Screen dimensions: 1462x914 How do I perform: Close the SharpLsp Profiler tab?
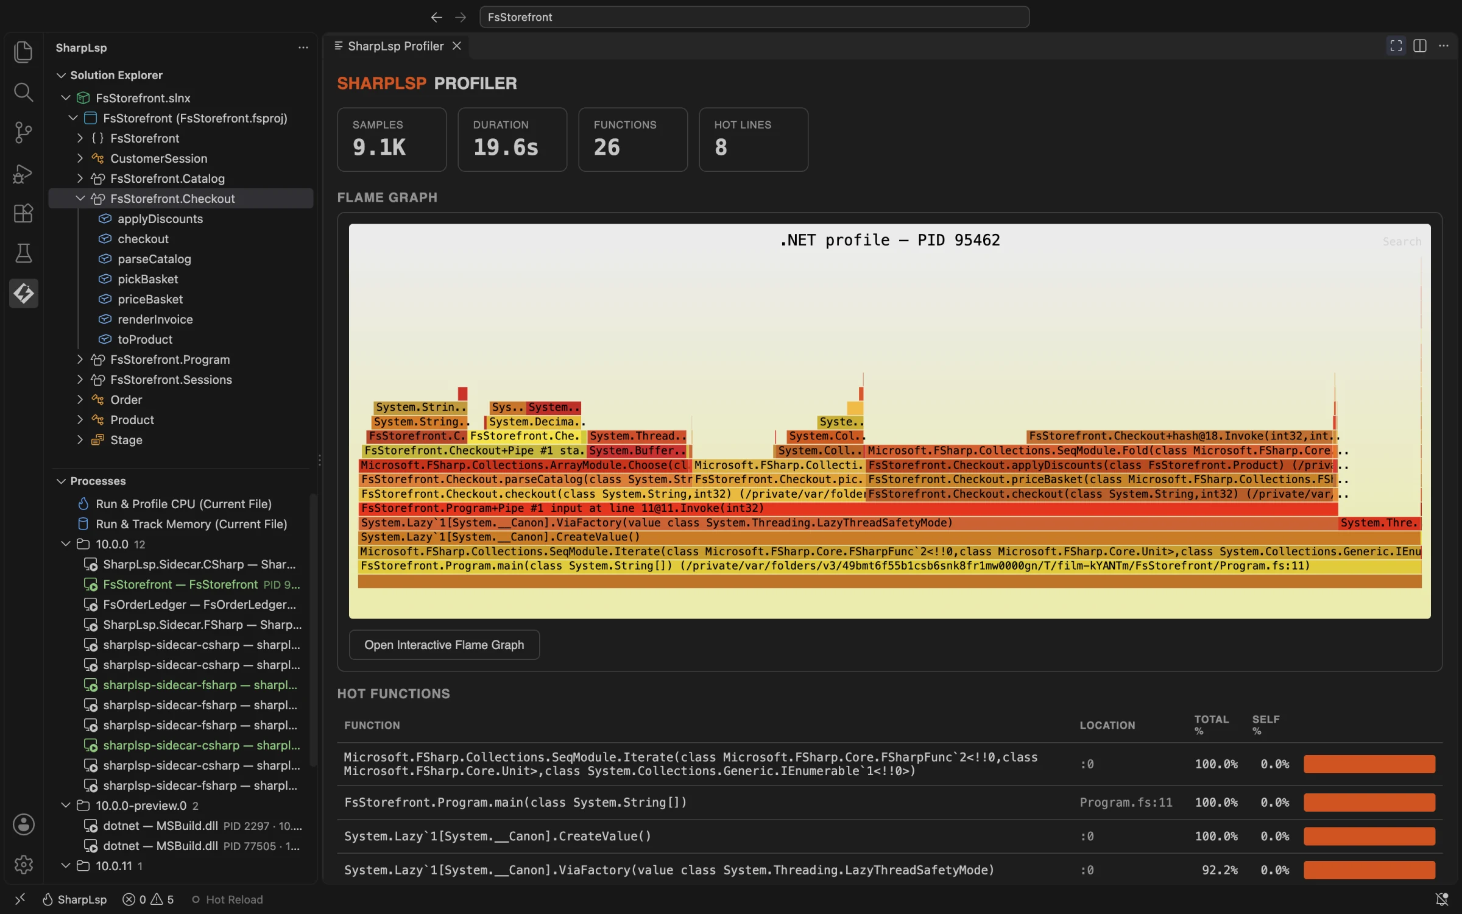tap(456, 46)
